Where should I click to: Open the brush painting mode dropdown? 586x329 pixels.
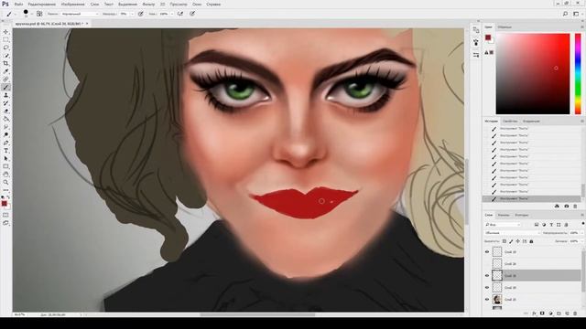81,14
